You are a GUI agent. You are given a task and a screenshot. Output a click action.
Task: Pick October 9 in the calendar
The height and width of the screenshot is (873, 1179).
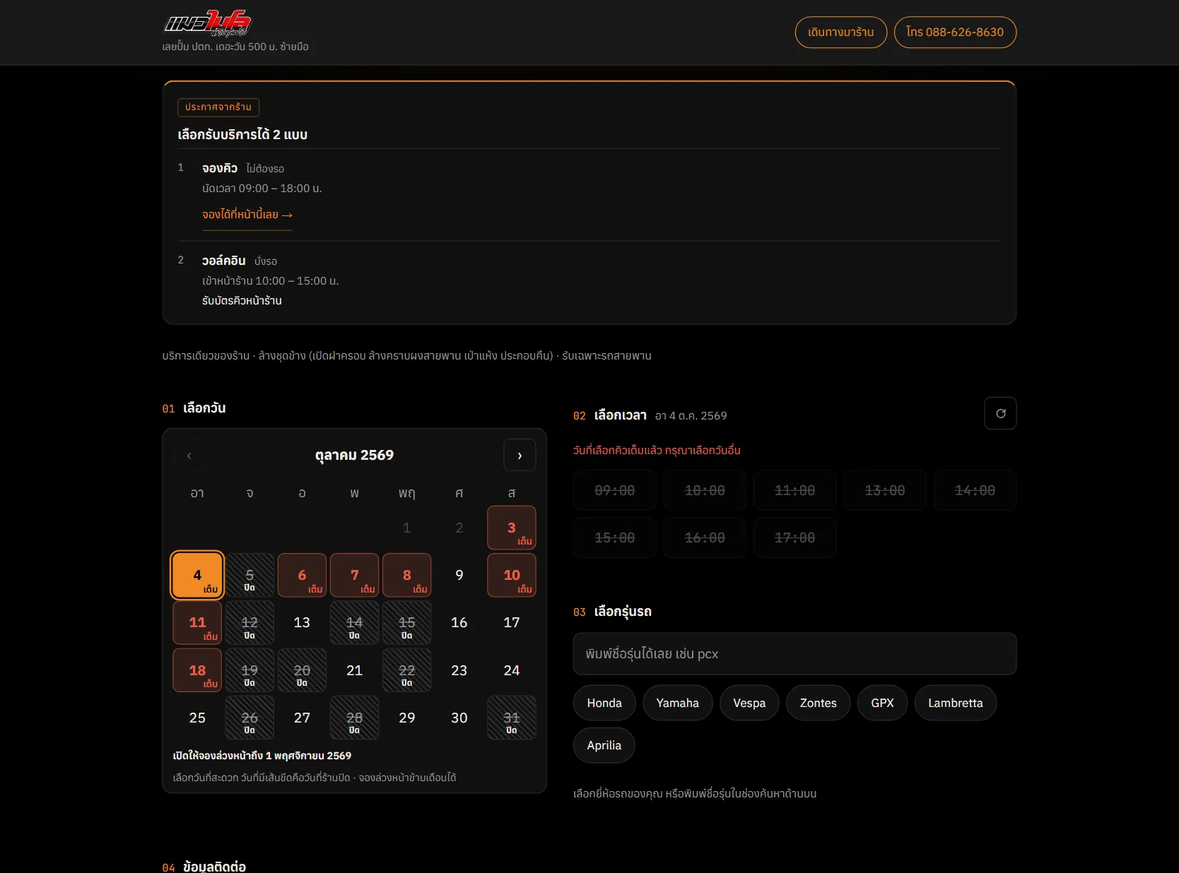click(459, 575)
